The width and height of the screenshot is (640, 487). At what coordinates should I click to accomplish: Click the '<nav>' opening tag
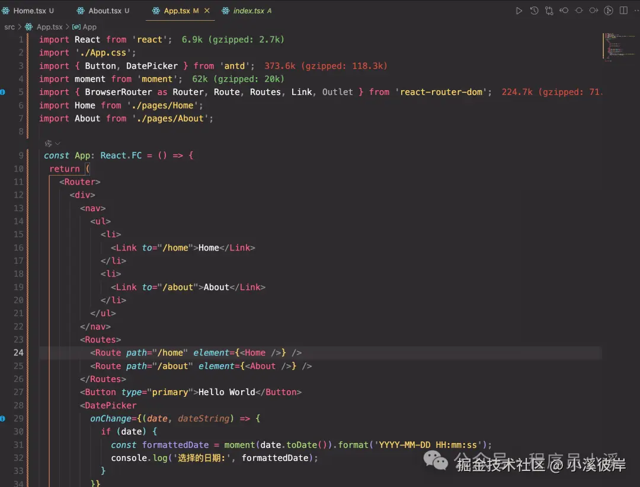(x=92, y=208)
